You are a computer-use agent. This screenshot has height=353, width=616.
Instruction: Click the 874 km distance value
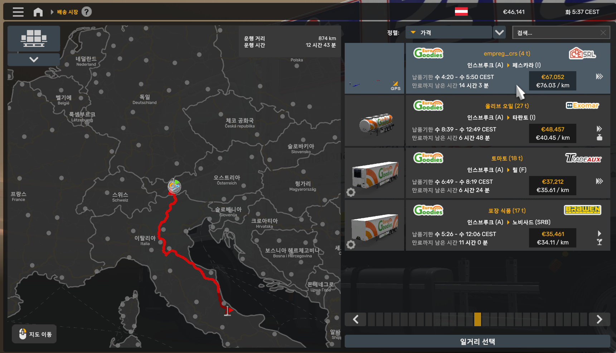point(327,38)
